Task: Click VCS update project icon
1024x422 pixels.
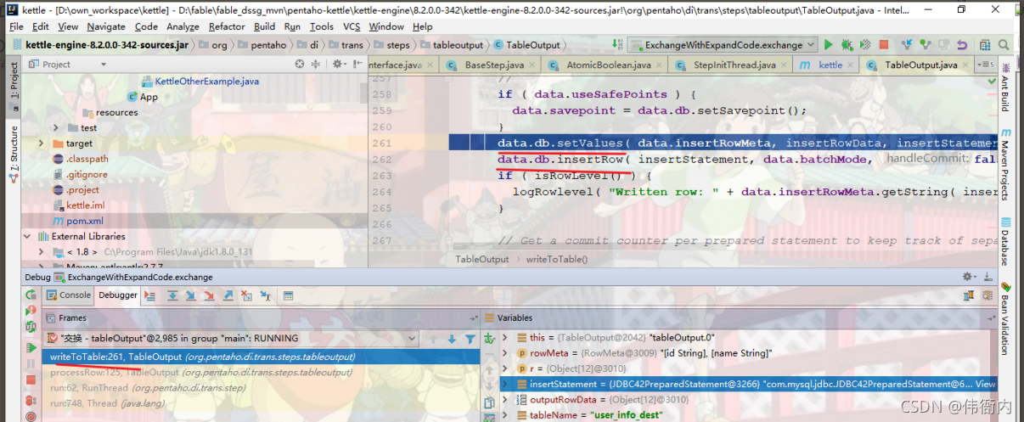Action: click(x=907, y=44)
